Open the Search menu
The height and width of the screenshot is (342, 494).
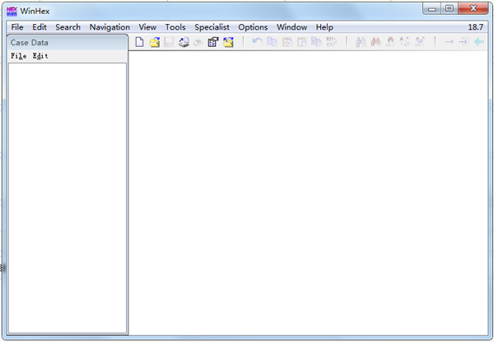click(x=68, y=27)
